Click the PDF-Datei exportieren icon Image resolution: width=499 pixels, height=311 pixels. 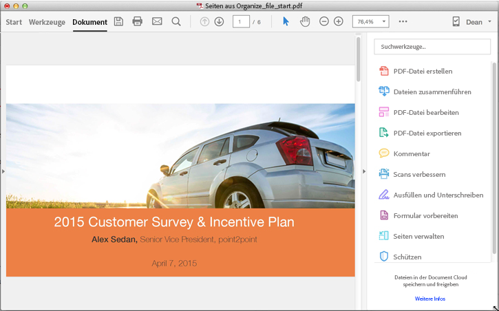tap(384, 133)
